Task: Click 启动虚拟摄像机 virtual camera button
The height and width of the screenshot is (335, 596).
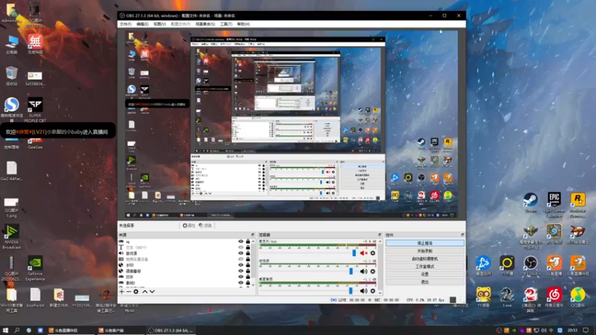Action: (x=425, y=258)
